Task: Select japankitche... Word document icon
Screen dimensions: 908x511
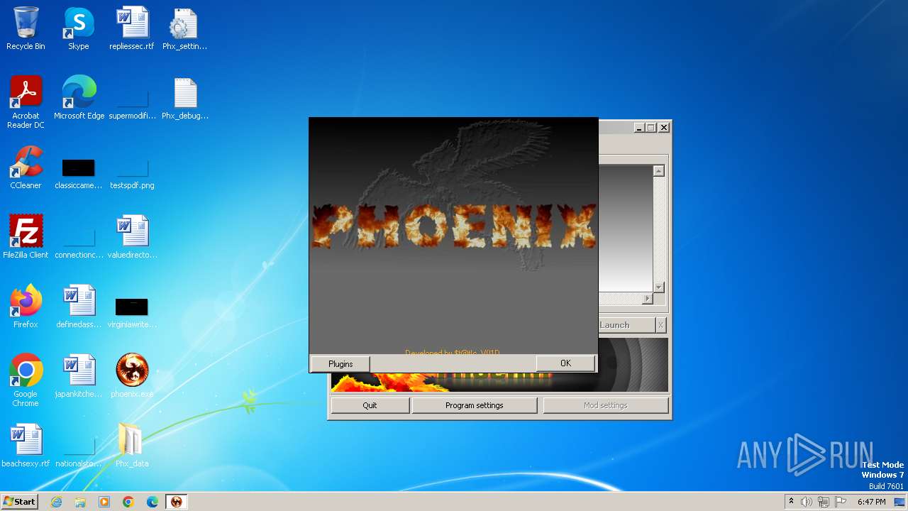Action: pyautogui.click(x=79, y=376)
